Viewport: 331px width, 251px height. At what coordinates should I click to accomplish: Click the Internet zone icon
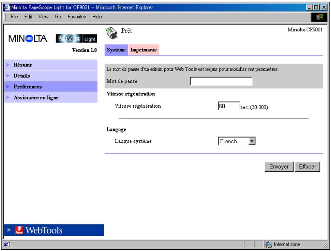point(268,244)
